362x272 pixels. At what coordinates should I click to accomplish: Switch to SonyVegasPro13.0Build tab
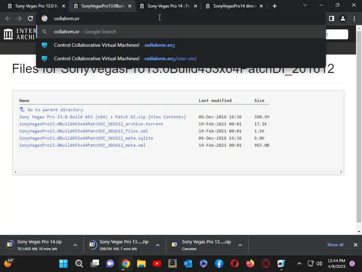[x=103, y=6]
